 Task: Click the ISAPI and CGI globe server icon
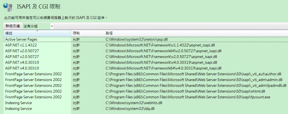(x=8, y=7)
